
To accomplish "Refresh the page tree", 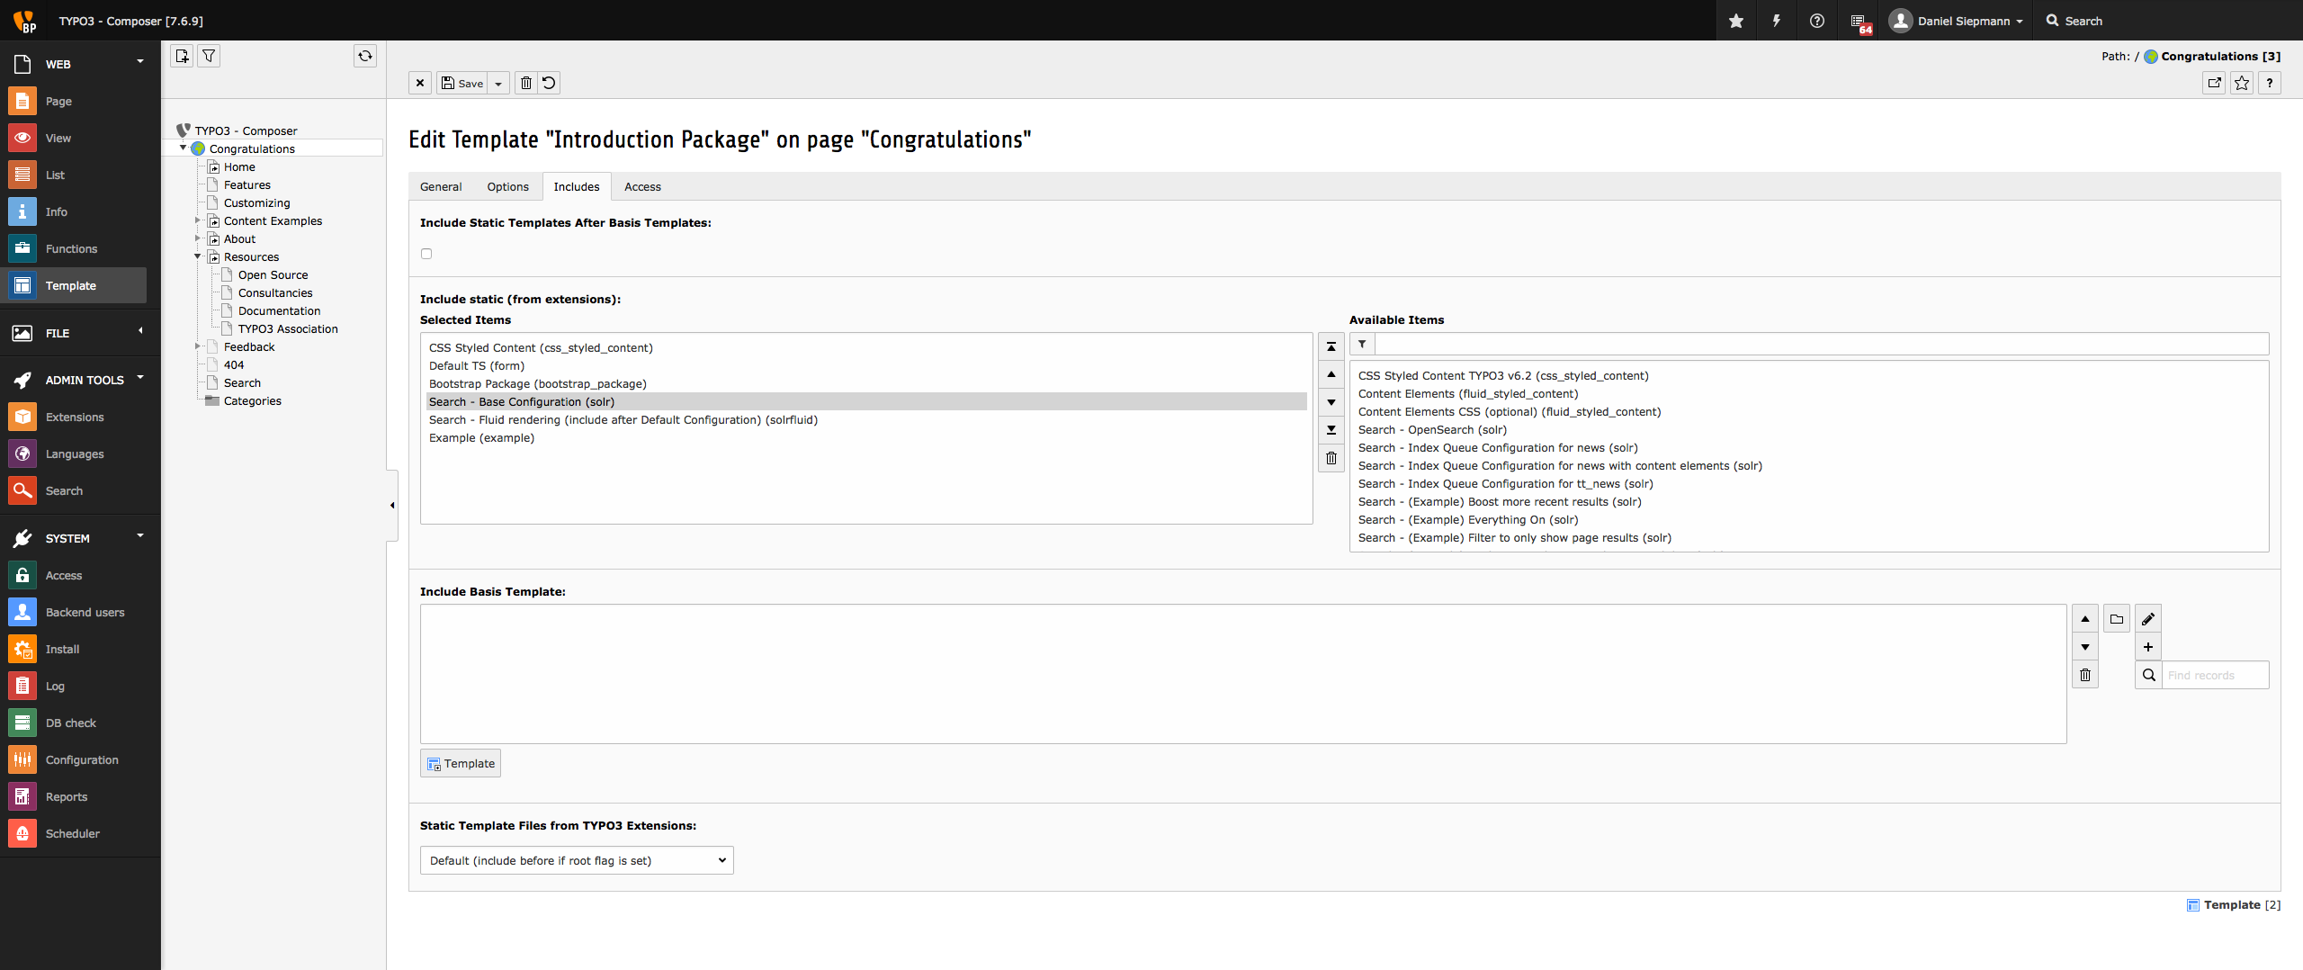I will click(365, 56).
